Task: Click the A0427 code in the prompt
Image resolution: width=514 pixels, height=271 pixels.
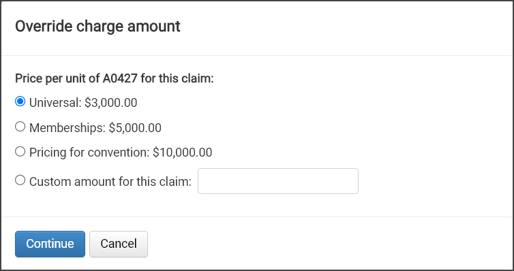Action: click(121, 78)
